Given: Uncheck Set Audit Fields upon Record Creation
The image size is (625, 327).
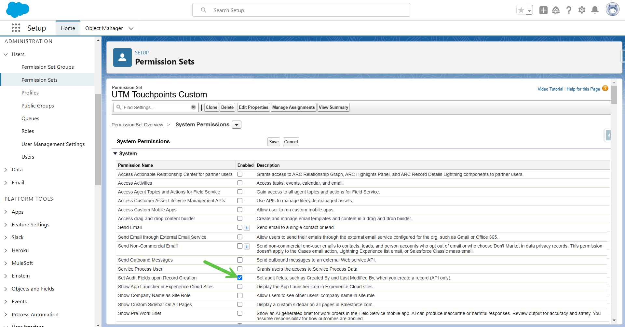Looking at the screenshot, I should [240, 278].
